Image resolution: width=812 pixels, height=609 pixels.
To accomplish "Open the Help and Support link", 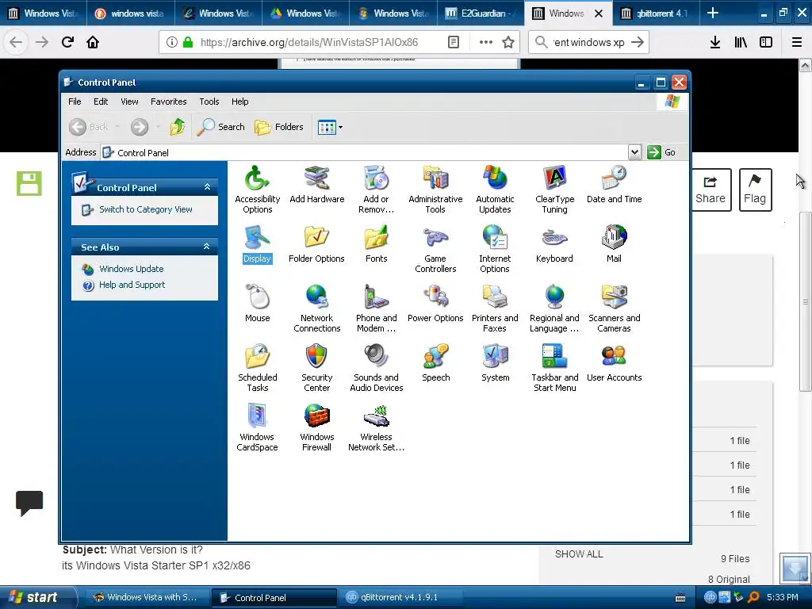I will click(132, 285).
